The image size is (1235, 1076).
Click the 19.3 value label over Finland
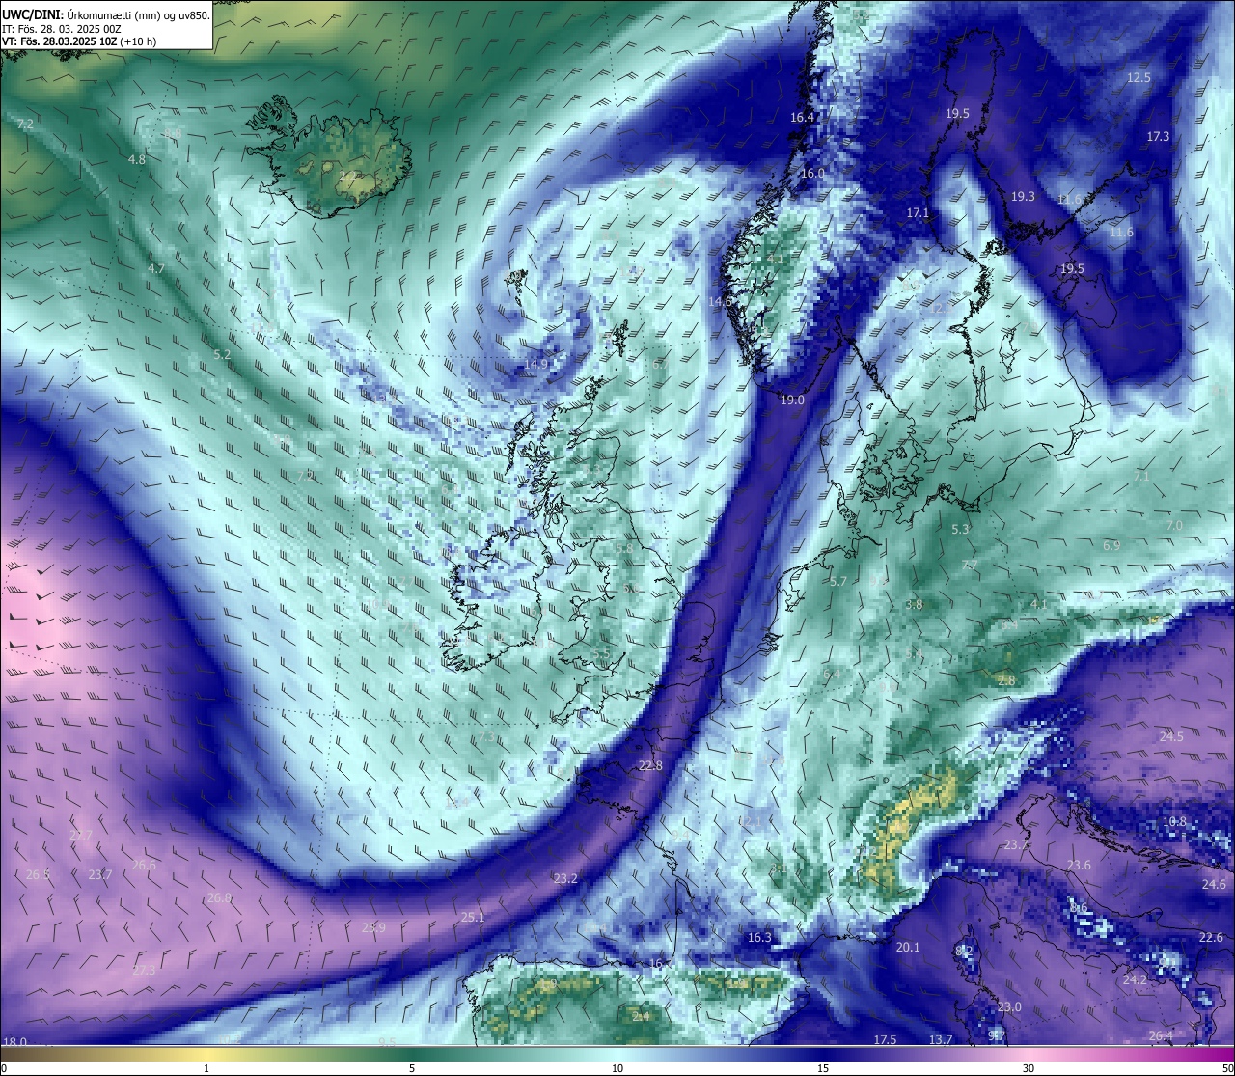tap(1023, 197)
